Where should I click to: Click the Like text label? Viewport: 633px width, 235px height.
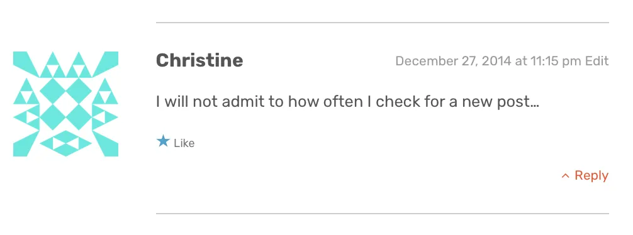tap(184, 143)
